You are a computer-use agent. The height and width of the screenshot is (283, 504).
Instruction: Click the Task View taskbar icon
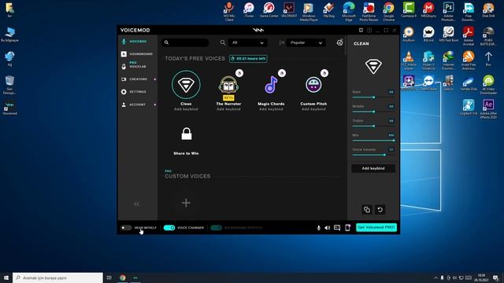point(109,277)
